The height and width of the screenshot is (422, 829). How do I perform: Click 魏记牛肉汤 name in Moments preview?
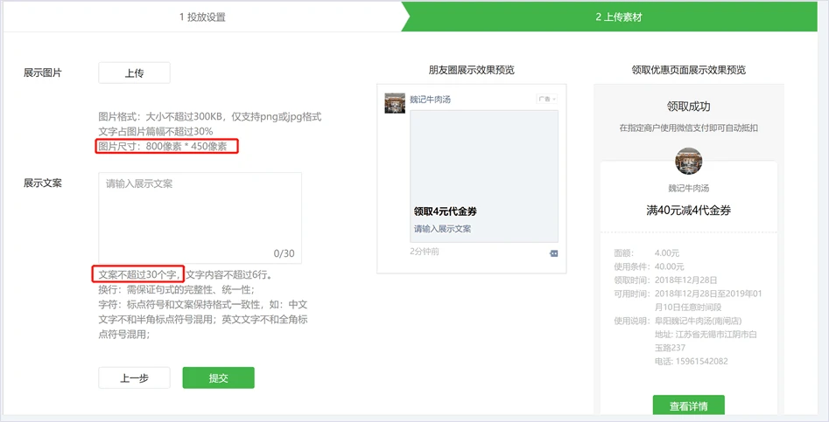click(x=437, y=99)
